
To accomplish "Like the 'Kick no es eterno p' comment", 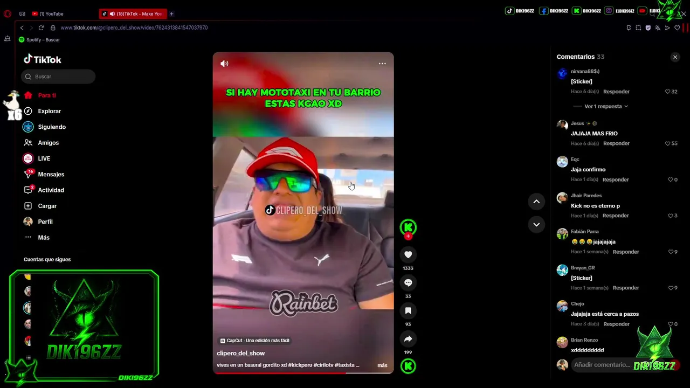I will [x=670, y=216].
